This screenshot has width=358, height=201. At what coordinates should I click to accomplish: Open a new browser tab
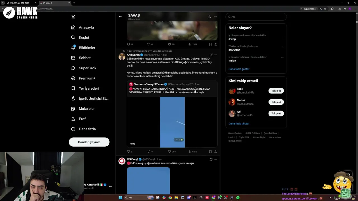(x=74, y=3)
